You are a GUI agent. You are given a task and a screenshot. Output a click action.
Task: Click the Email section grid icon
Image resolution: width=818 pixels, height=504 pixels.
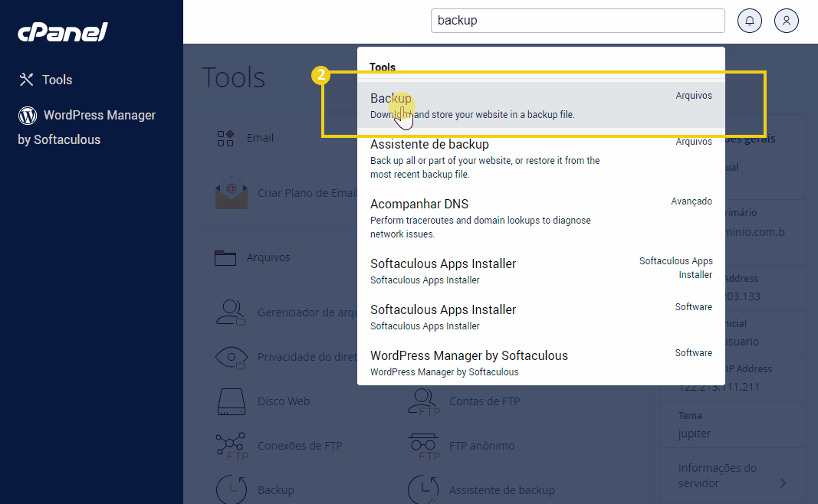click(x=225, y=138)
